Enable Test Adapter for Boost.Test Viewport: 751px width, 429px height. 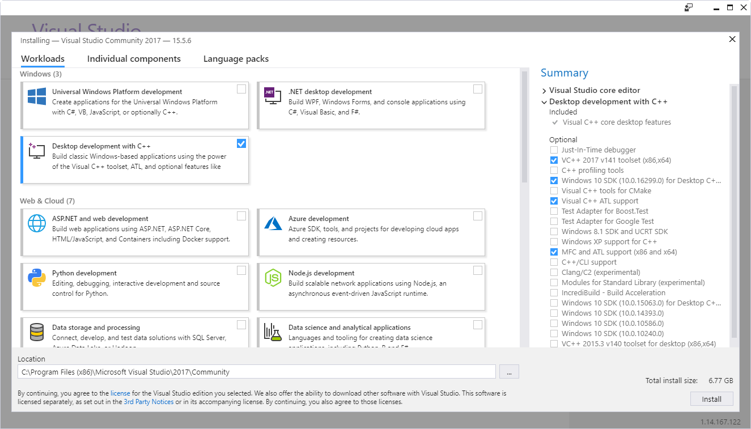[x=554, y=211]
